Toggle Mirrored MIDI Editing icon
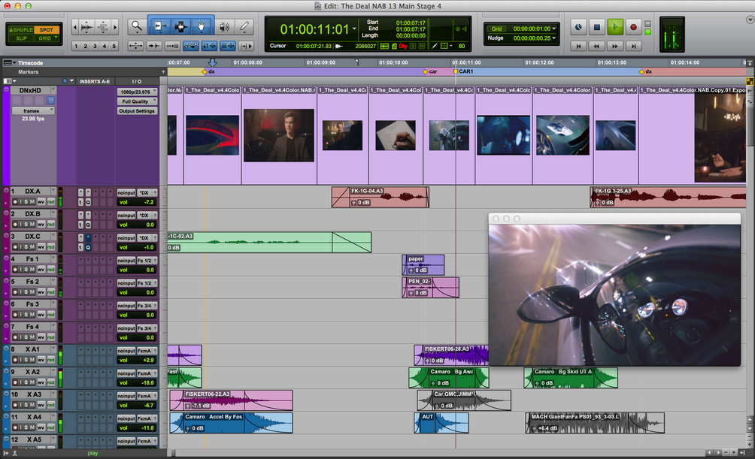 point(172,46)
